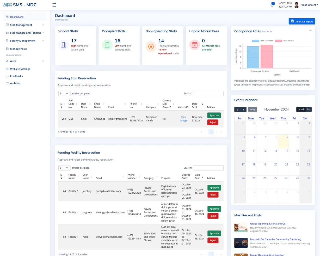Expand Stall Management submenu chevron
The image size is (320, 256).
tap(43, 25)
